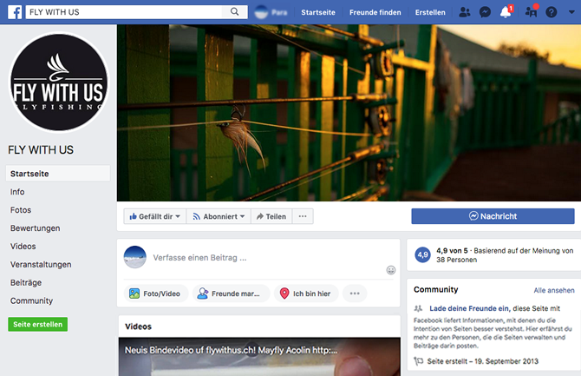Click the Foto/Video button
Image resolution: width=581 pixels, height=376 pixels.
(x=155, y=294)
